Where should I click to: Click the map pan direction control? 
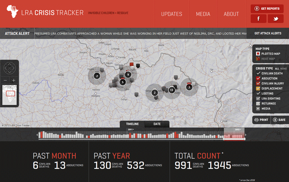click(x=9, y=68)
